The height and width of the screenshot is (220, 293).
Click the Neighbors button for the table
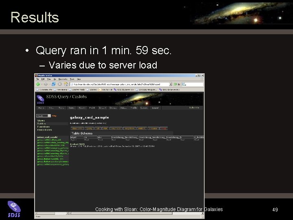129,128
